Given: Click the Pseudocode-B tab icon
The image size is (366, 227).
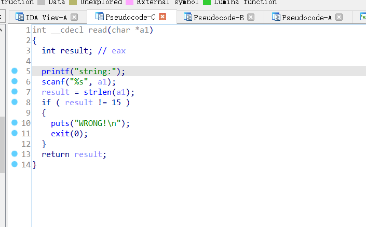Looking at the screenshot, I should point(188,17).
